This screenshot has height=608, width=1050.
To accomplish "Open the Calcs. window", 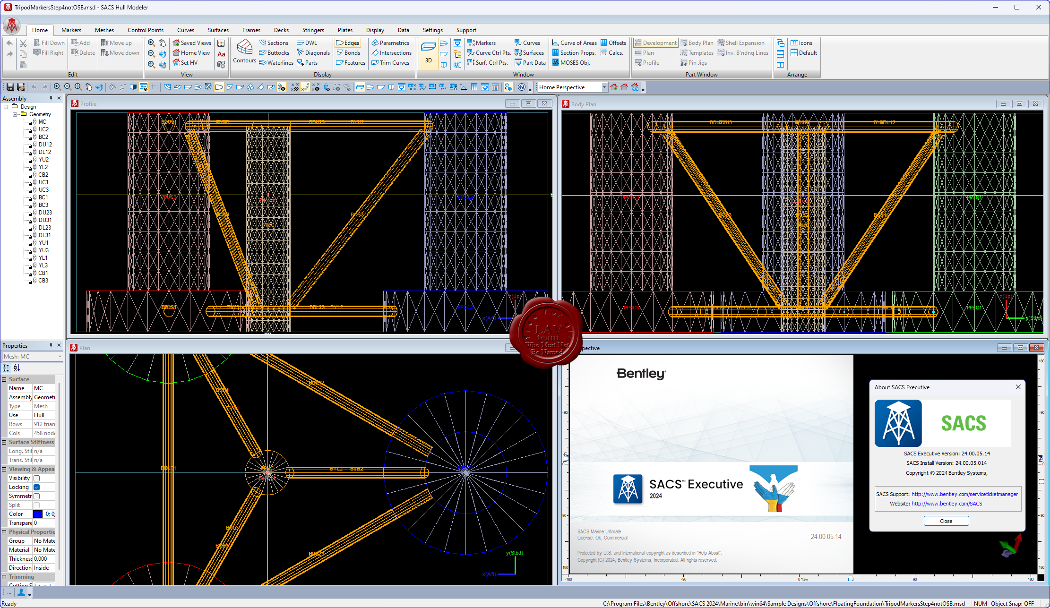I will coord(612,52).
